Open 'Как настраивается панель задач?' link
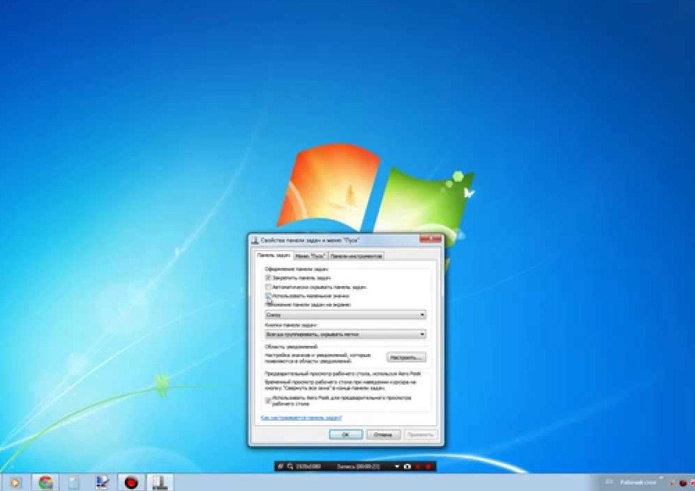Viewport: 695px width, 491px height. (x=301, y=418)
